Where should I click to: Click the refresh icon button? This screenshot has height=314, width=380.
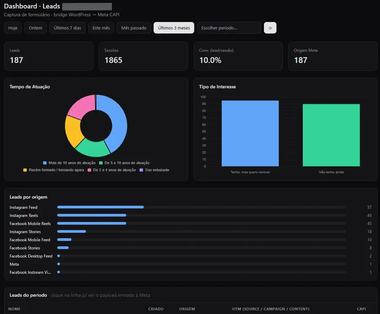click(x=270, y=28)
